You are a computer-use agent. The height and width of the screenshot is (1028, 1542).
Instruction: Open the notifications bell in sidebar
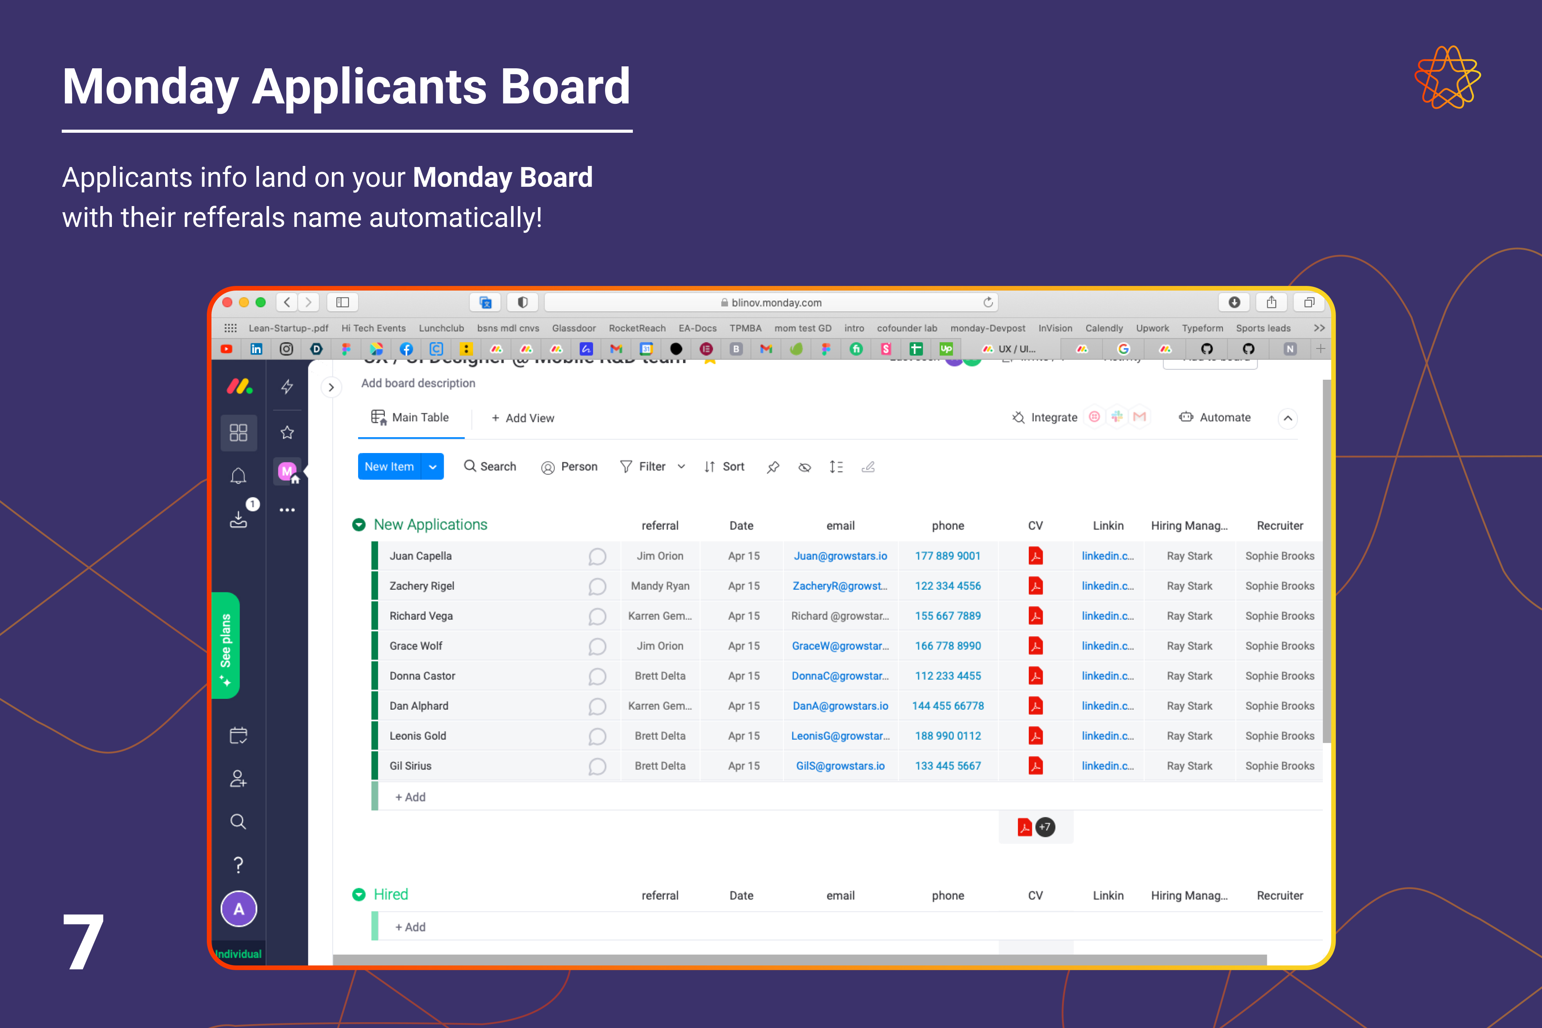point(238,475)
